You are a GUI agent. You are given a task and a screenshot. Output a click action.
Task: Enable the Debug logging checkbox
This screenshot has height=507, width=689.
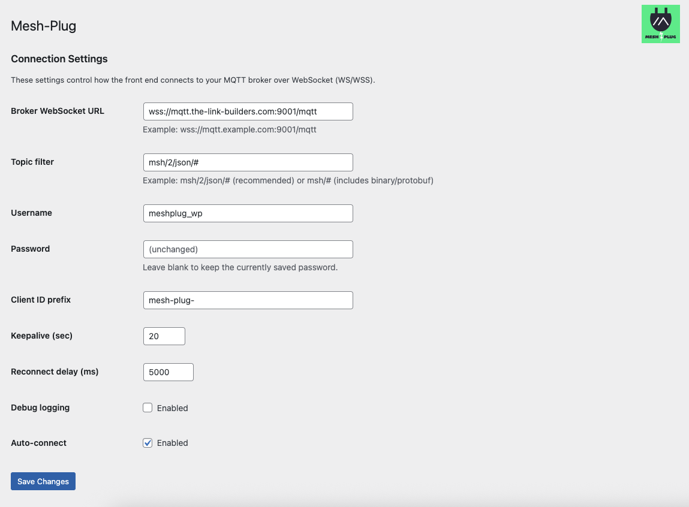click(148, 408)
